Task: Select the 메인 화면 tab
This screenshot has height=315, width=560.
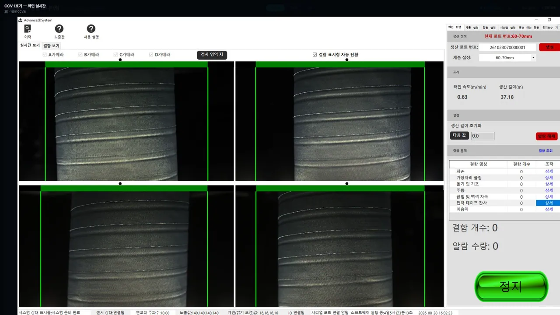Action: (x=455, y=27)
